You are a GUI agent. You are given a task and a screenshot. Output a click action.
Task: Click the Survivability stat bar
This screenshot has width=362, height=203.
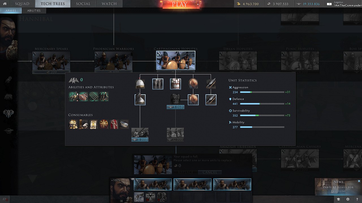[262, 115]
